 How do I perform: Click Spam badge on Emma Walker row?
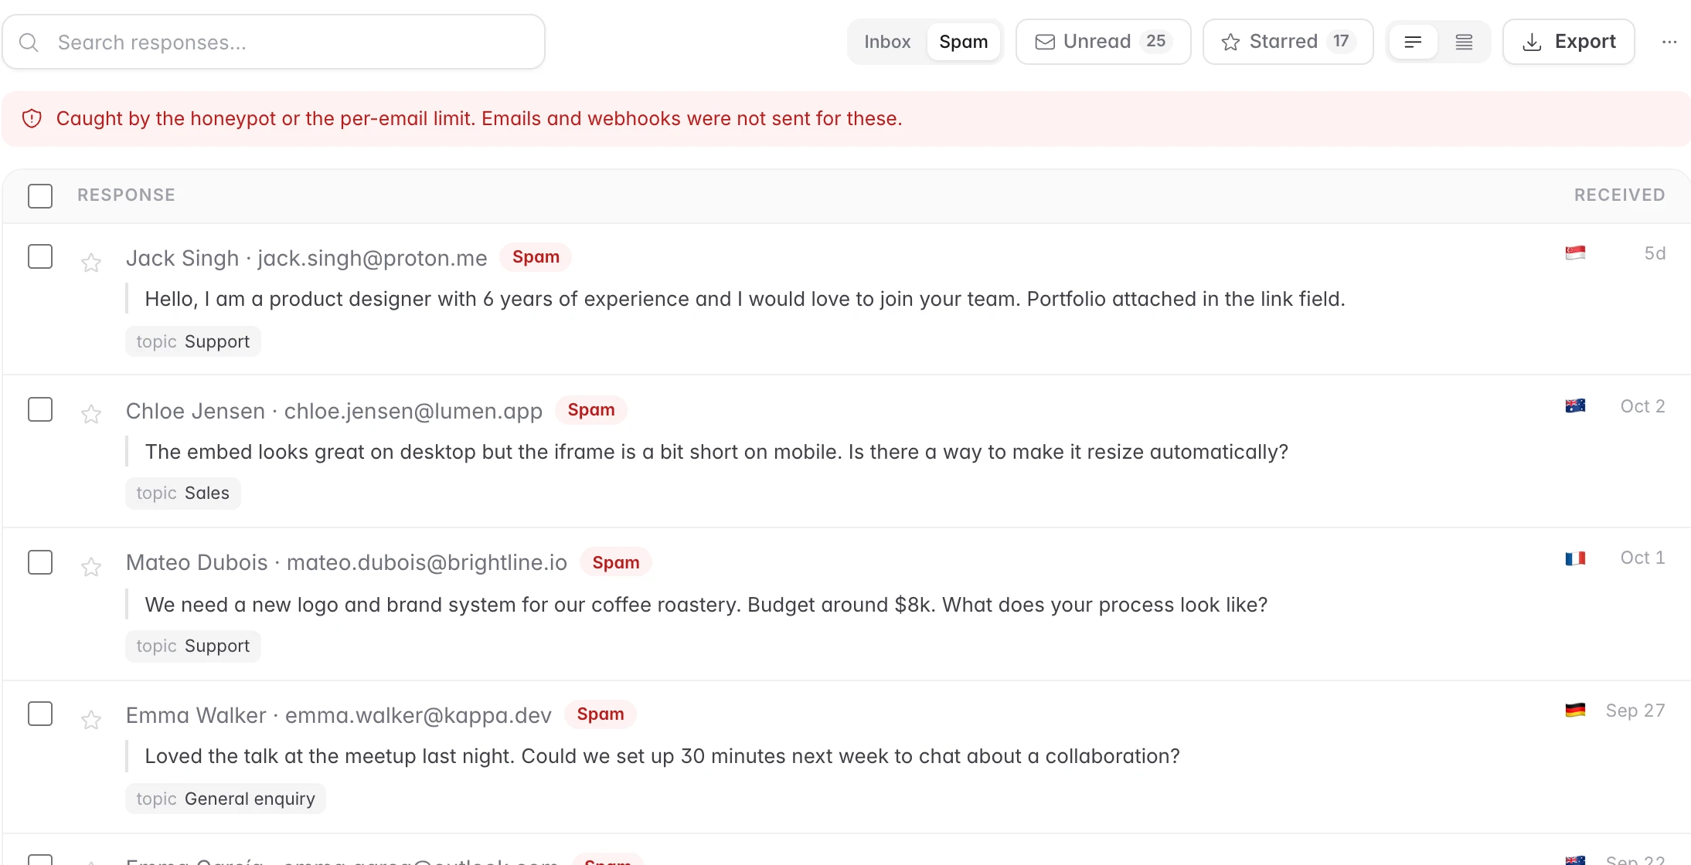[x=601, y=714]
